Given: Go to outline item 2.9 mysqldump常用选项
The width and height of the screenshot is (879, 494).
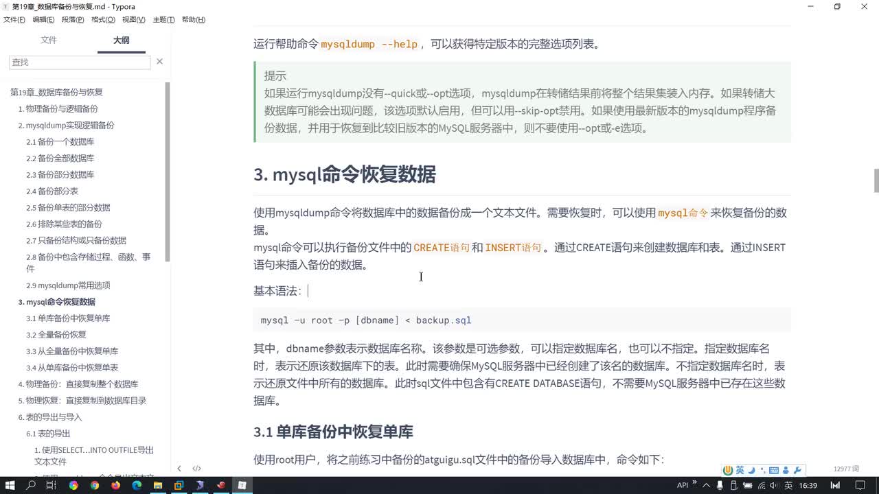Looking at the screenshot, I should (68, 285).
